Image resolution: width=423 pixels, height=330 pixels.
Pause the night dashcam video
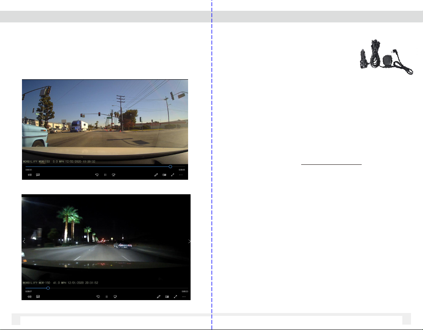click(x=106, y=296)
